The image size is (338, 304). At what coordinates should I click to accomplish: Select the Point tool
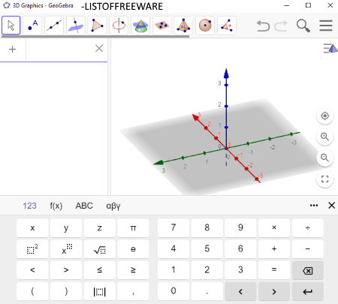coord(32,26)
